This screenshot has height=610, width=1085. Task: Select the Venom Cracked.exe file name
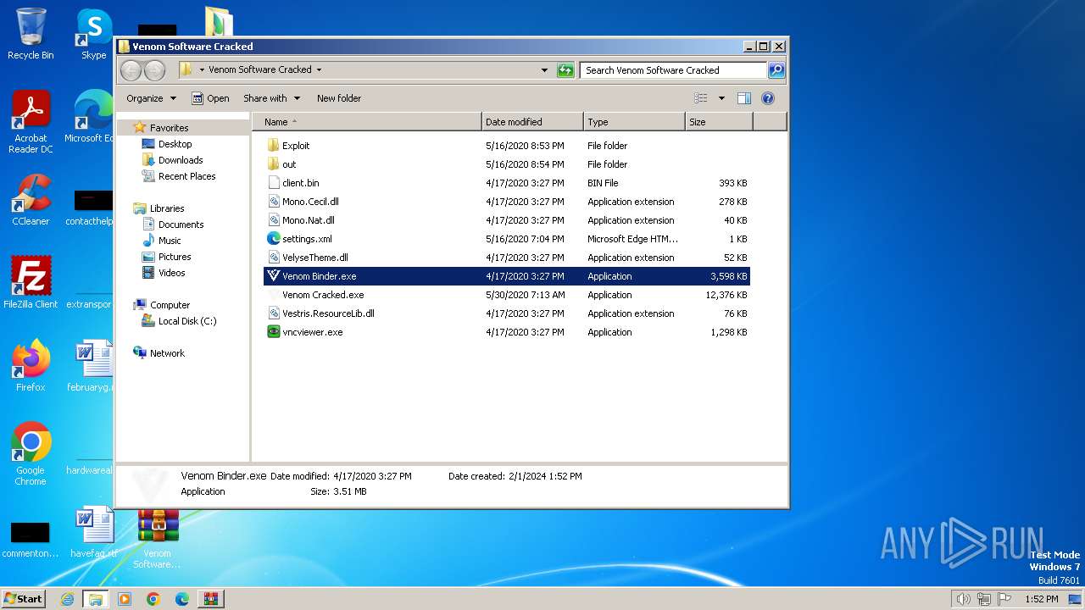[x=323, y=295]
